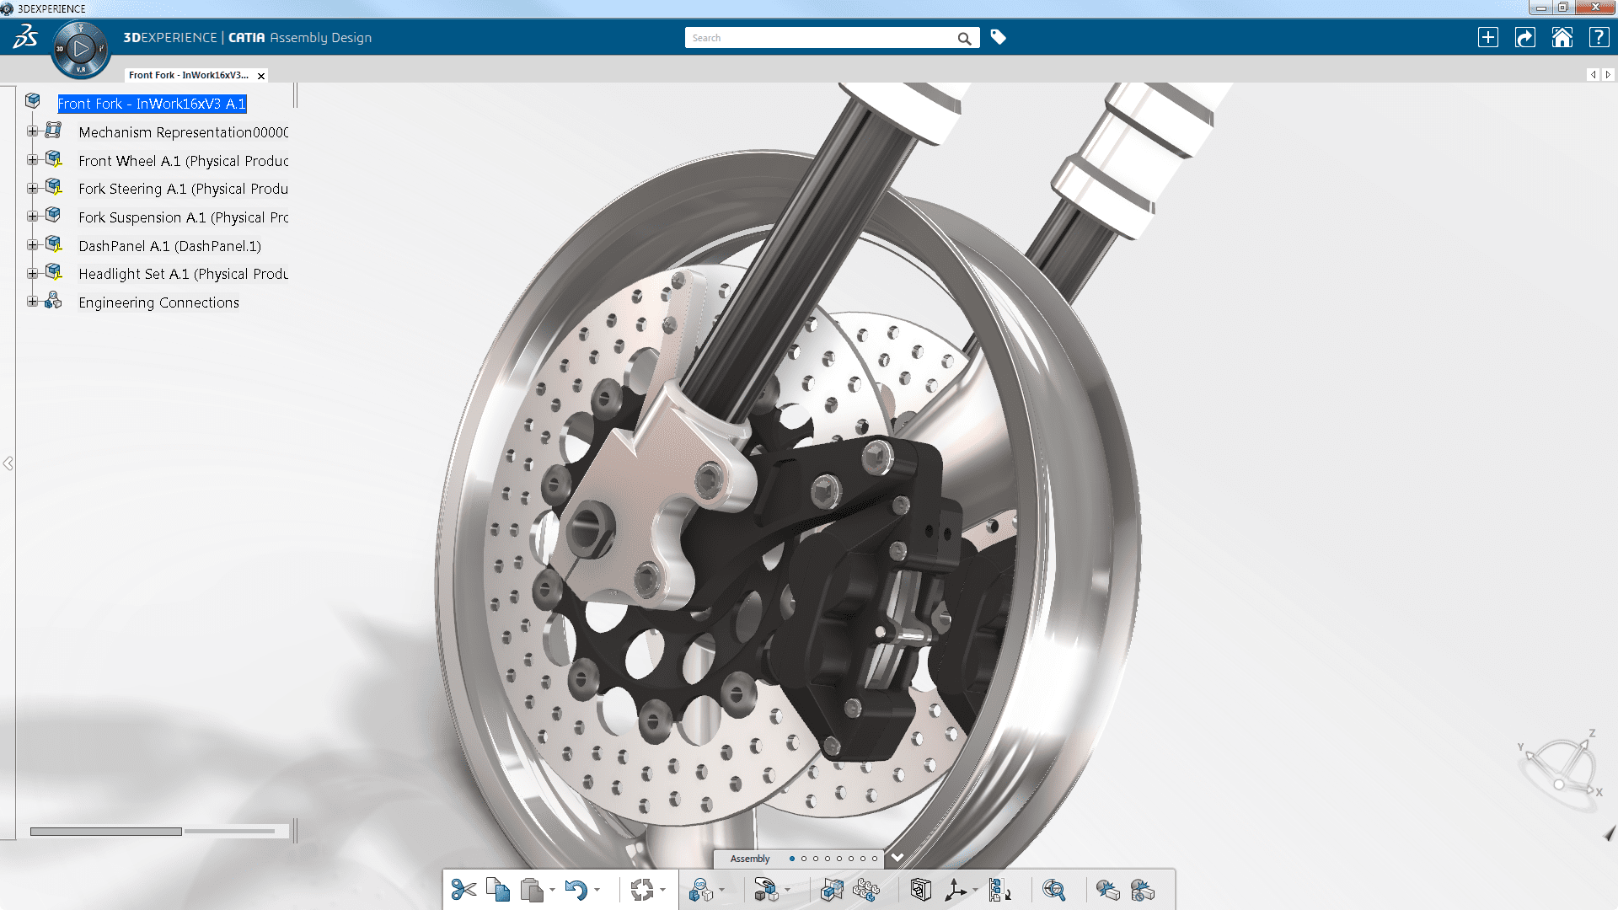Expand the Fork Steering A.1 tree node
Screen dimensions: 1618x910
click(x=31, y=188)
